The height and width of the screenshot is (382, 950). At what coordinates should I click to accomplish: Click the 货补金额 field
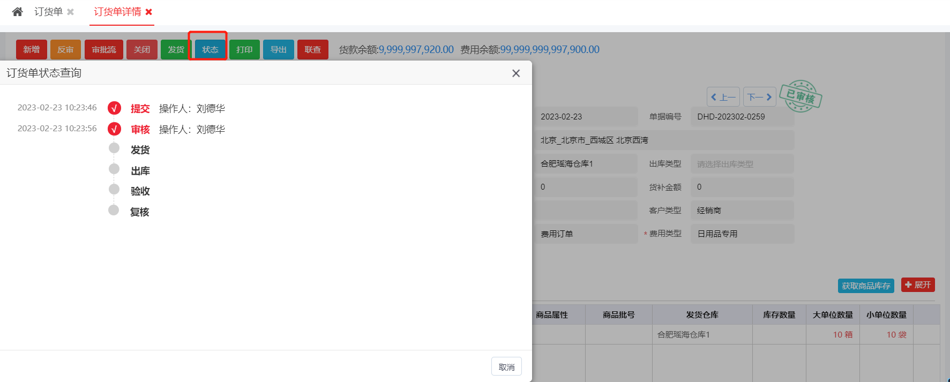[742, 187]
